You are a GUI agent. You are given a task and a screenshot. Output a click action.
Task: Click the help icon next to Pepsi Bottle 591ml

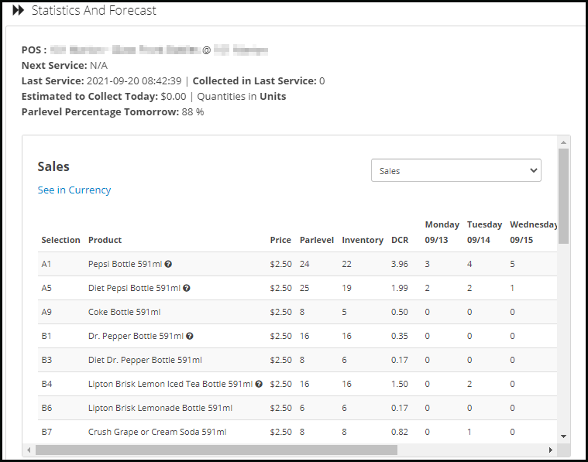point(168,264)
